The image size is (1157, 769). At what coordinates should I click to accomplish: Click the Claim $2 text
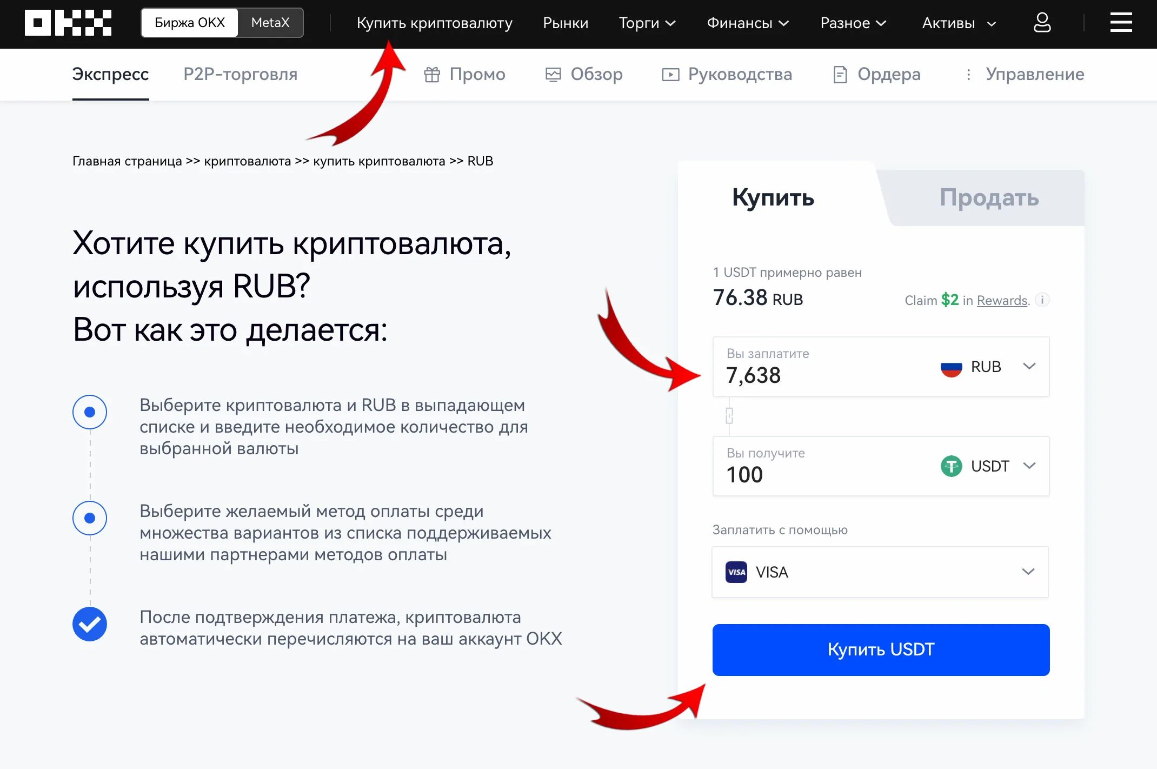click(x=932, y=300)
